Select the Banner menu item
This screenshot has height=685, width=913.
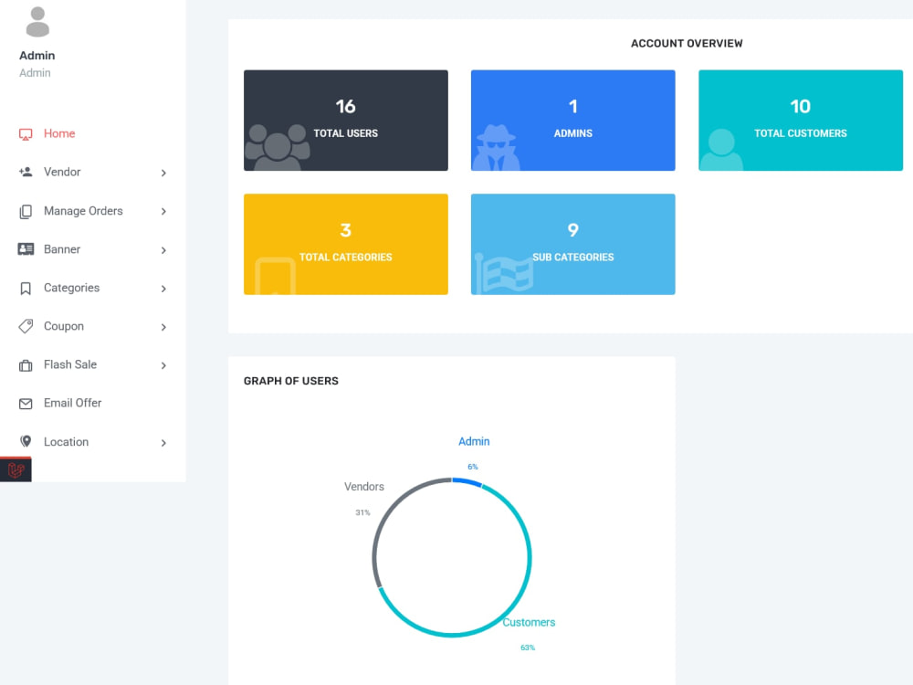click(x=62, y=249)
